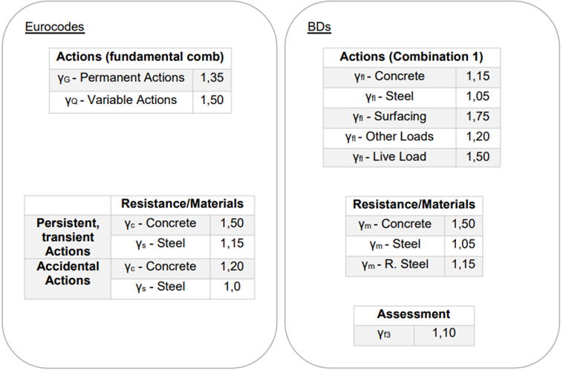Select the Persistent, transient Actions cell

[68, 236]
